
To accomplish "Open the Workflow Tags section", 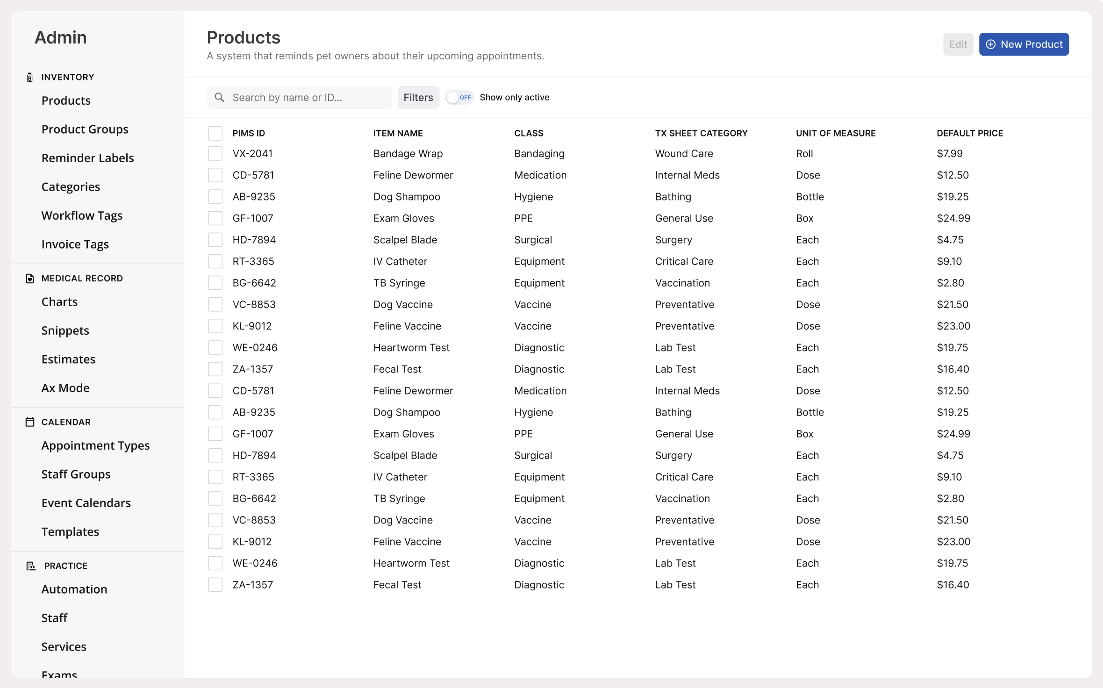I will pos(82,215).
